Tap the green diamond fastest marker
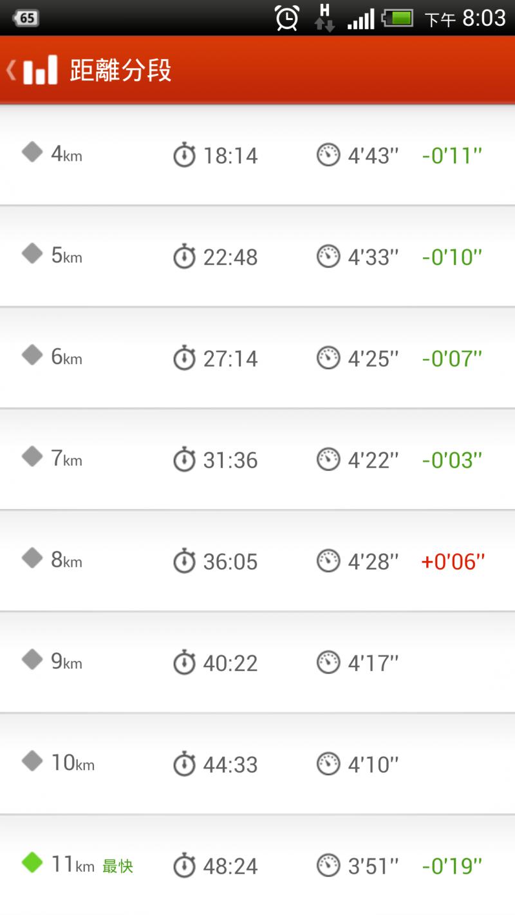The height and width of the screenshot is (915, 515). pyautogui.click(x=32, y=862)
